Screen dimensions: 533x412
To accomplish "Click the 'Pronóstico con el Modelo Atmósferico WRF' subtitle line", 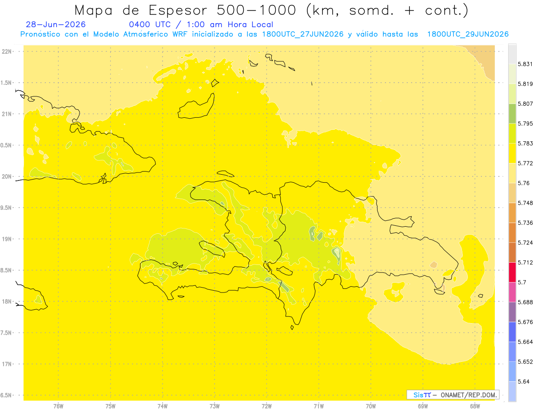I will (x=264, y=34).
